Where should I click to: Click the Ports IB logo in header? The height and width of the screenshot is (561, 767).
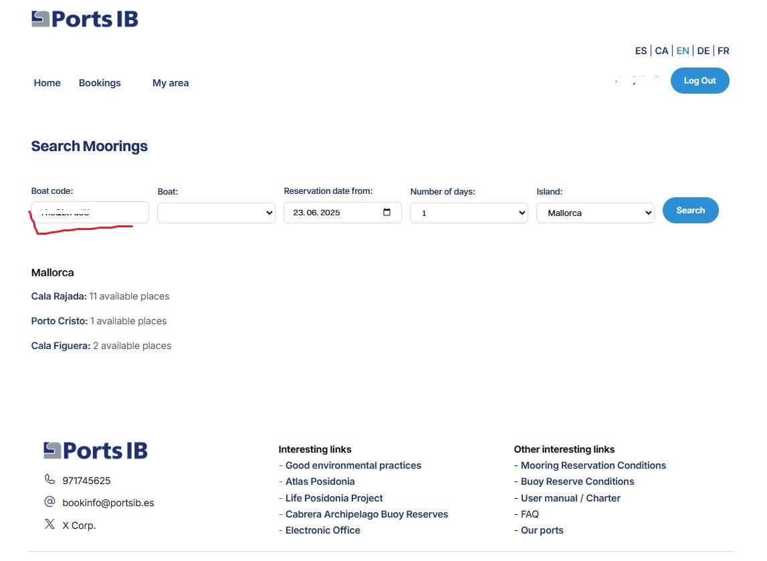coord(85,19)
